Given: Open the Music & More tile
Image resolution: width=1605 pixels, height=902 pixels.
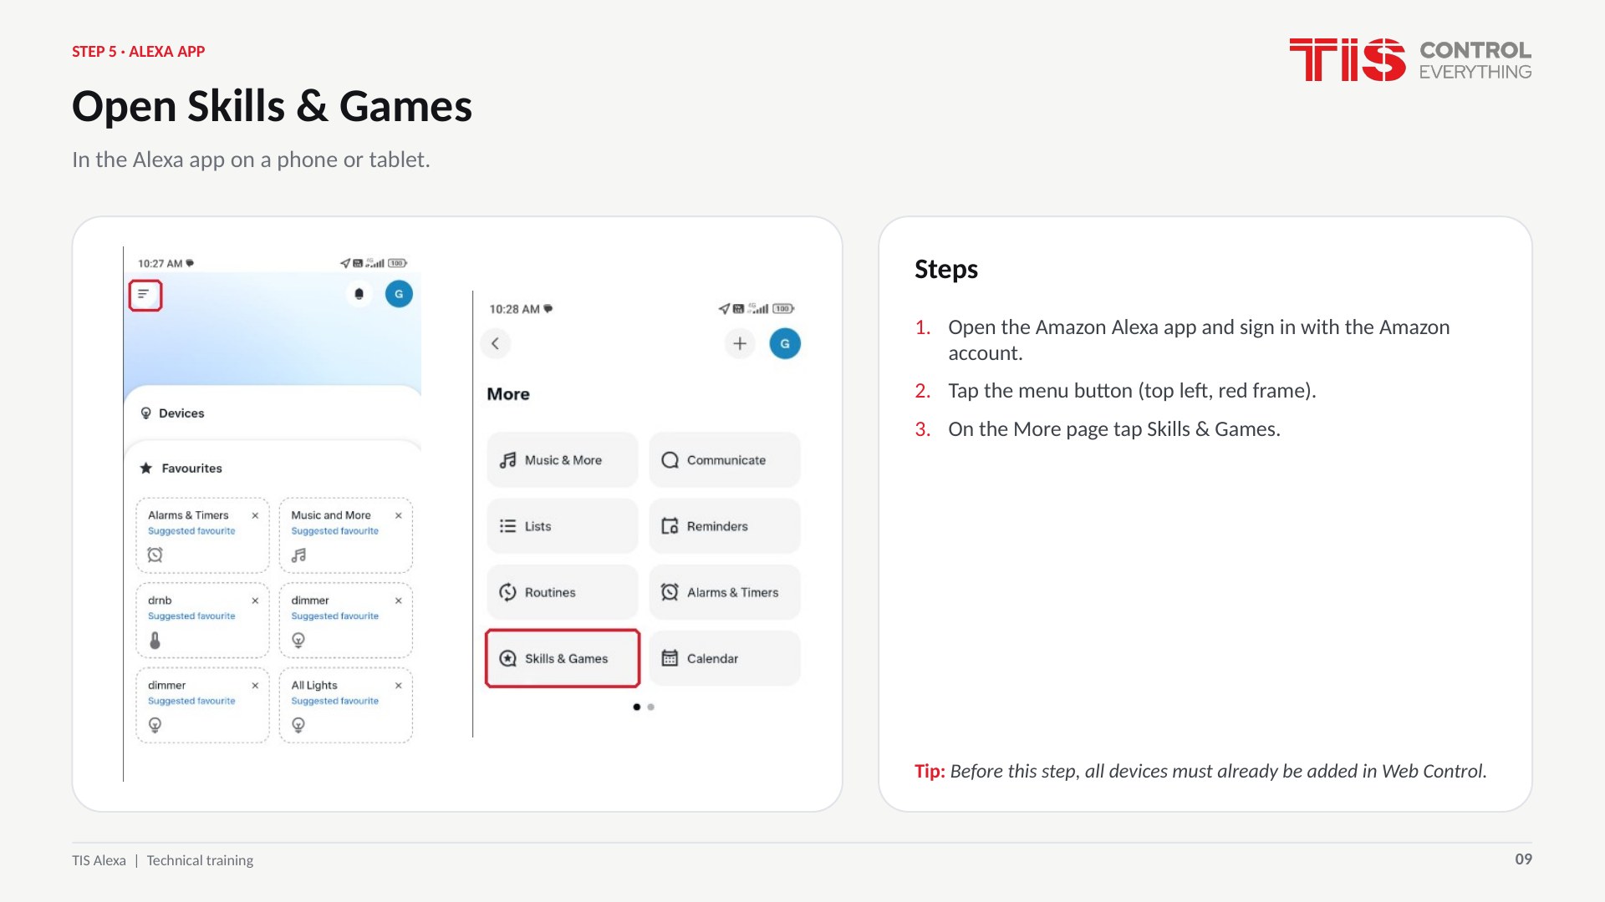Looking at the screenshot, I should coord(563,460).
